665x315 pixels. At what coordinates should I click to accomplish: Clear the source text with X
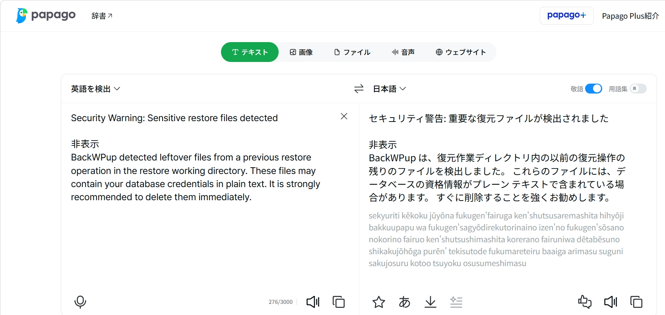tap(344, 116)
